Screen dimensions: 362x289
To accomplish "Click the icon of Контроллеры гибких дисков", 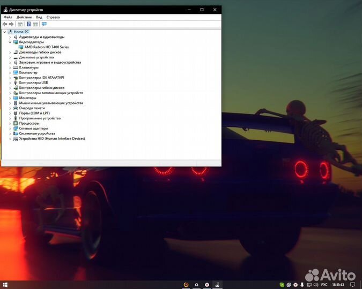I will point(16,88).
